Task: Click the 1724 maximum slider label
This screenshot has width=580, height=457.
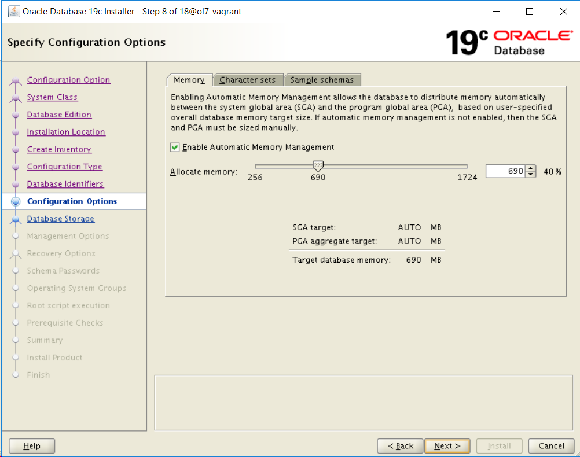Action: (467, 178)
